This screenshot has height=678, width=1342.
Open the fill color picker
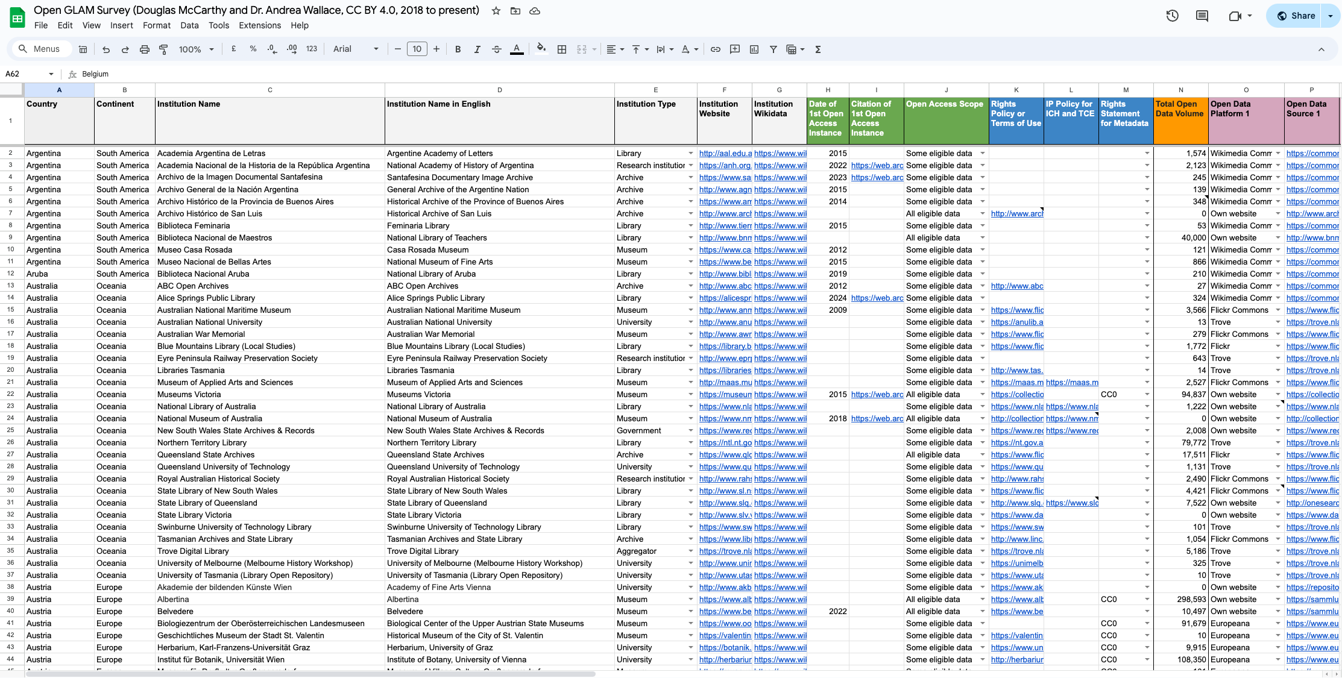(541, 49)
